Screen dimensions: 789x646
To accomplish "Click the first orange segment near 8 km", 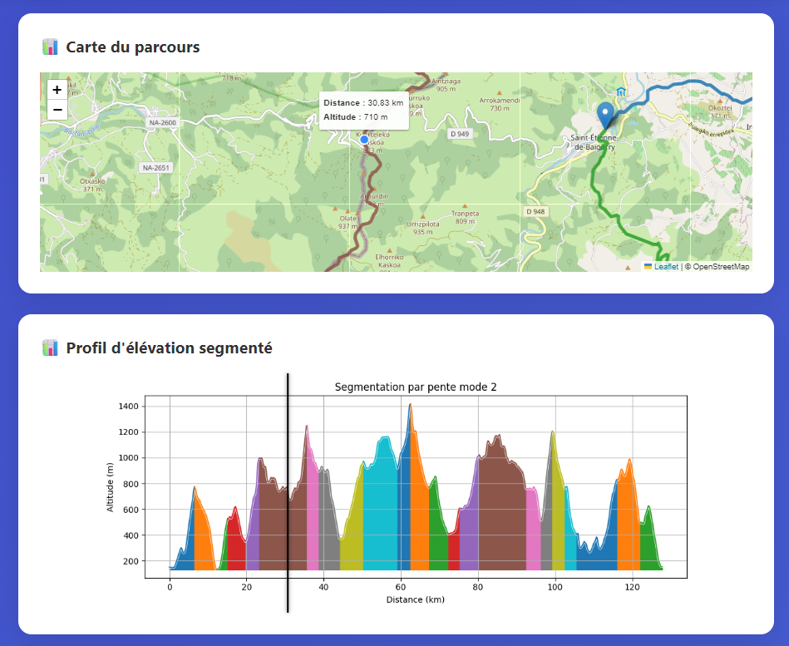I will tap(203, 539).
